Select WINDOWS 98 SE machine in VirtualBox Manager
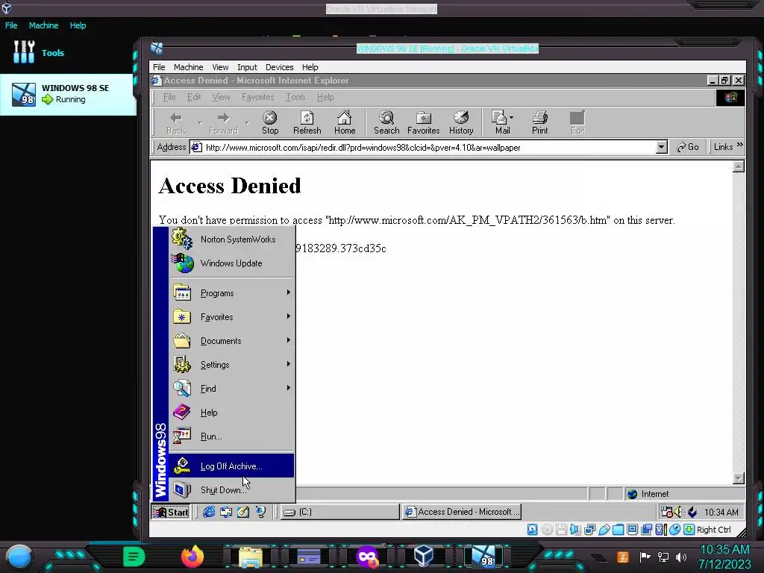Image resolution: width=764 pixels, height=573 pixels. point(68,94)
